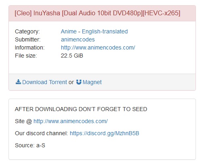The image size is (206, 165).
Task: Click the Category: field label
Action: point(27,31)
